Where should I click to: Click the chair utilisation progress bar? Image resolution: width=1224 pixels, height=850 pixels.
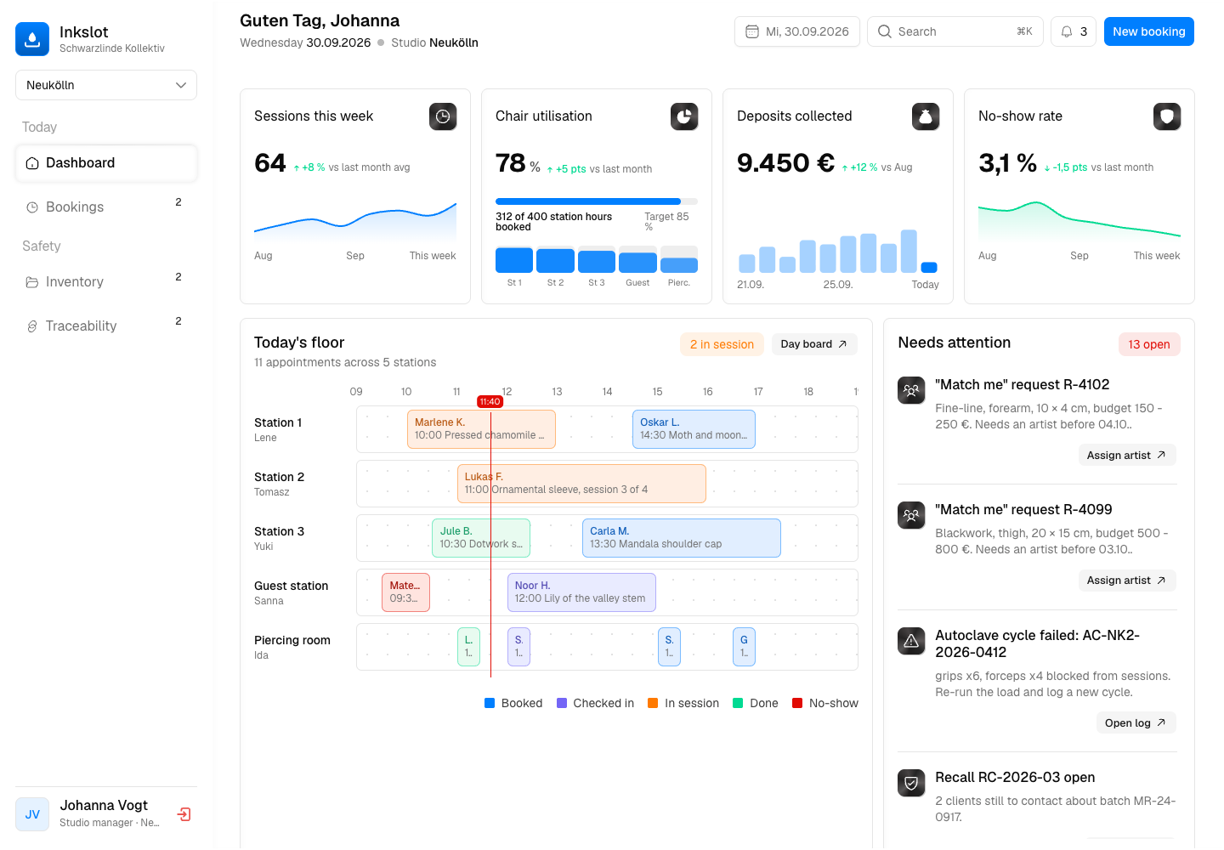pos(597,201)
